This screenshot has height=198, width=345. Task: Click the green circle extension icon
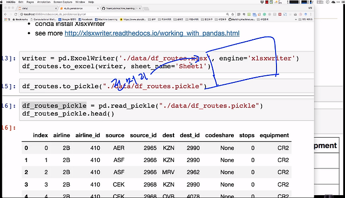[264, 14]
